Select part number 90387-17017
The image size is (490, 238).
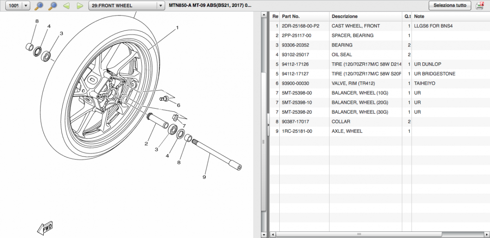(x=295, y=122)
